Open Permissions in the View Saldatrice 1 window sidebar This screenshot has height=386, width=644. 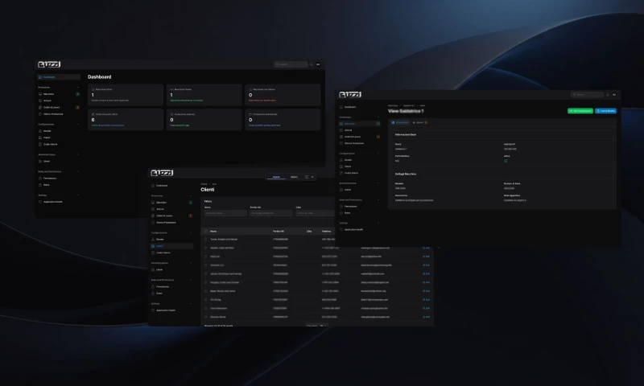point(360,207)
